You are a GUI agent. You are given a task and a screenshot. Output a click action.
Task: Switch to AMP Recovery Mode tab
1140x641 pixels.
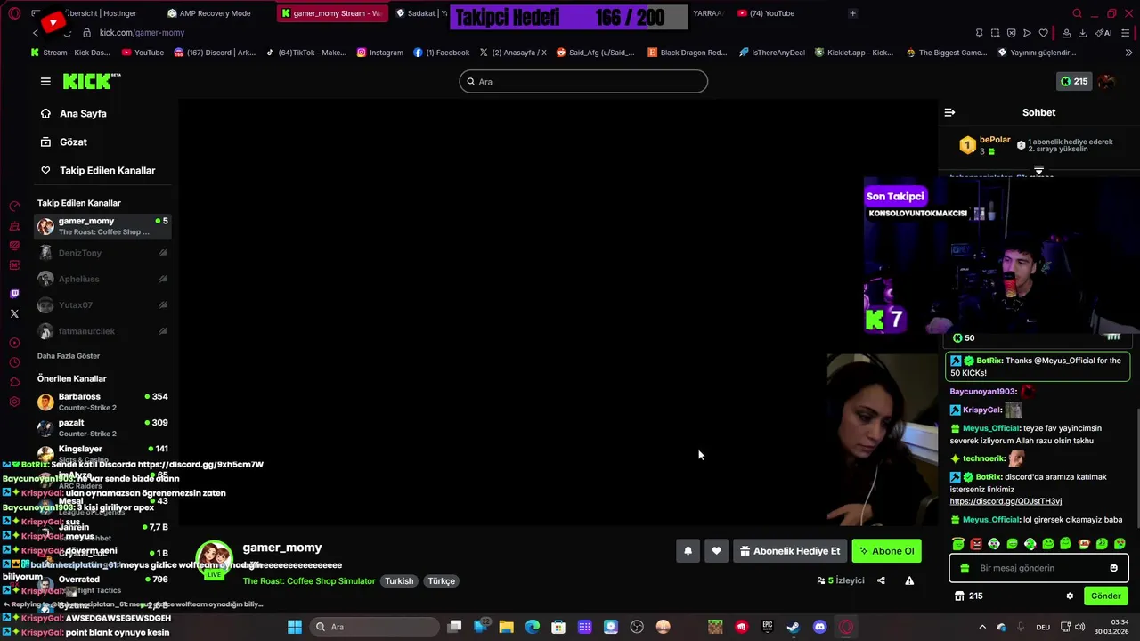coord(216,13)
